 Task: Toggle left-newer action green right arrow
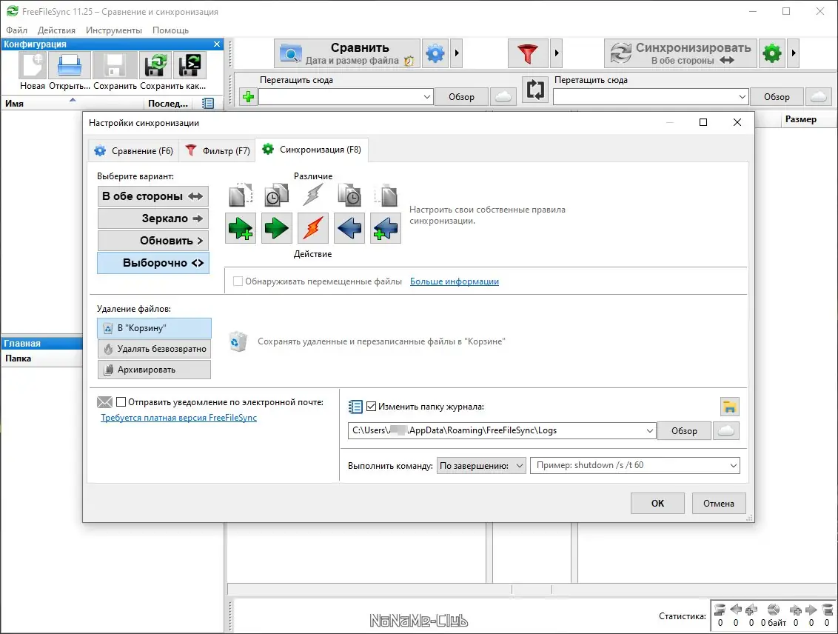click(277, 228)
